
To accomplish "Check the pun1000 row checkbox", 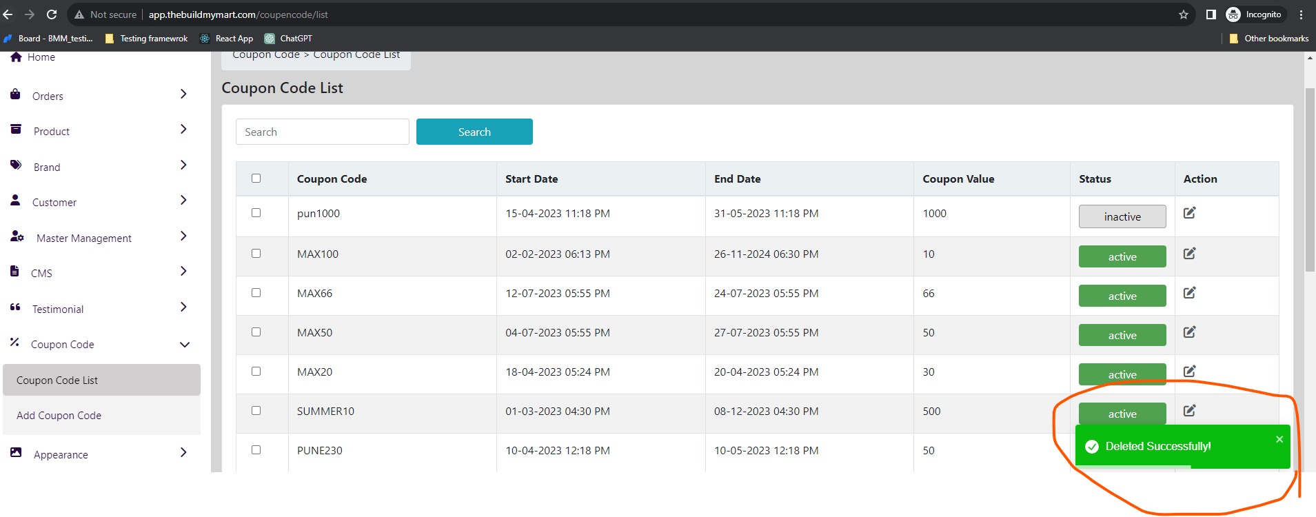I will click(256, 213).
